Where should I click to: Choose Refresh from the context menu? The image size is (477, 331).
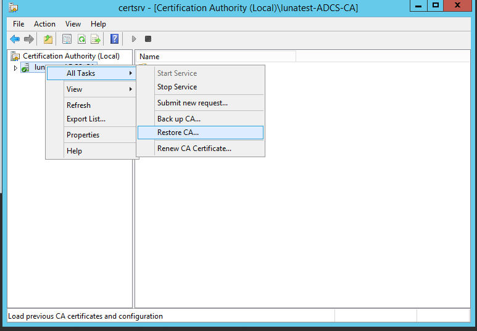(x=91, y=105)
